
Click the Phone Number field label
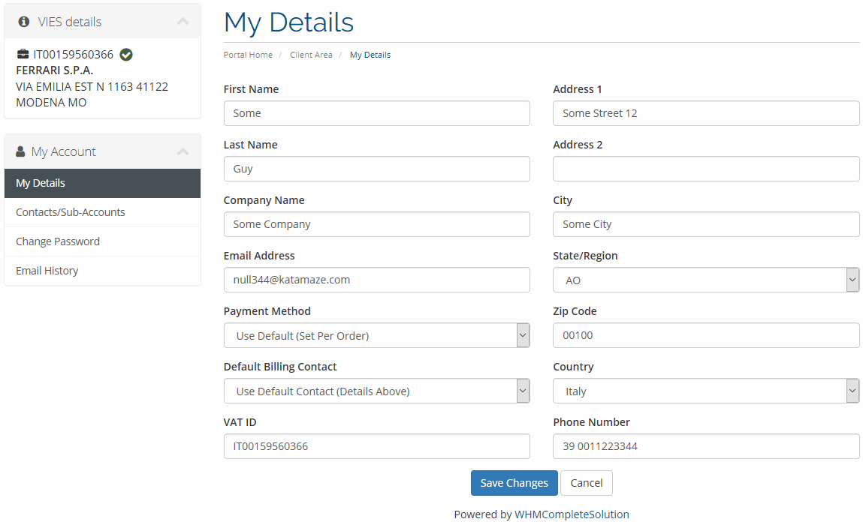592,422
